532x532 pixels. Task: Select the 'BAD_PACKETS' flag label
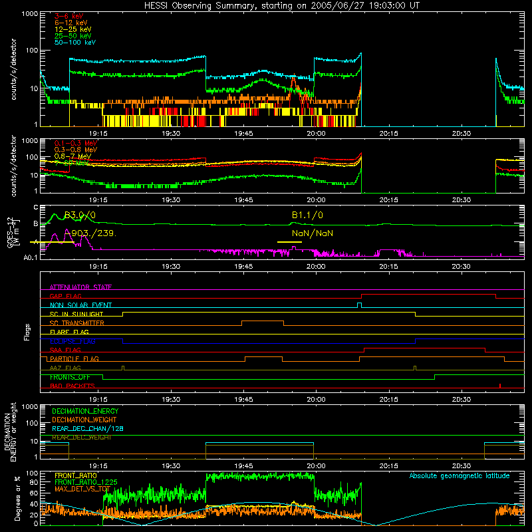point(72,386)
